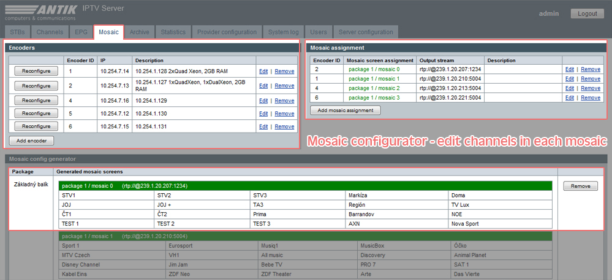Click the Add encoder button

[x=32, y=141]
